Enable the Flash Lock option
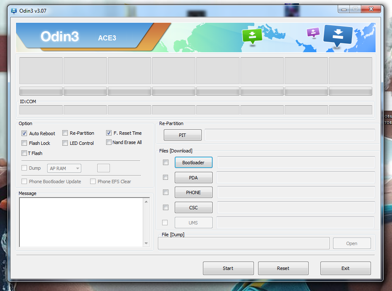The image size is (392, 291). [24, 143]
